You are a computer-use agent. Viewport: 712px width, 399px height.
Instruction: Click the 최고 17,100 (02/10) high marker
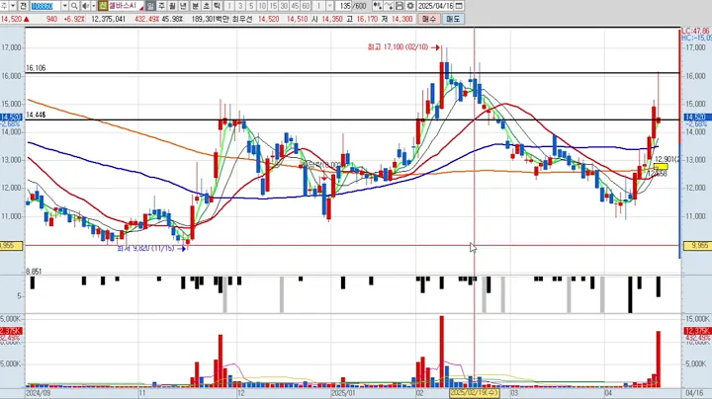(403, 47)
